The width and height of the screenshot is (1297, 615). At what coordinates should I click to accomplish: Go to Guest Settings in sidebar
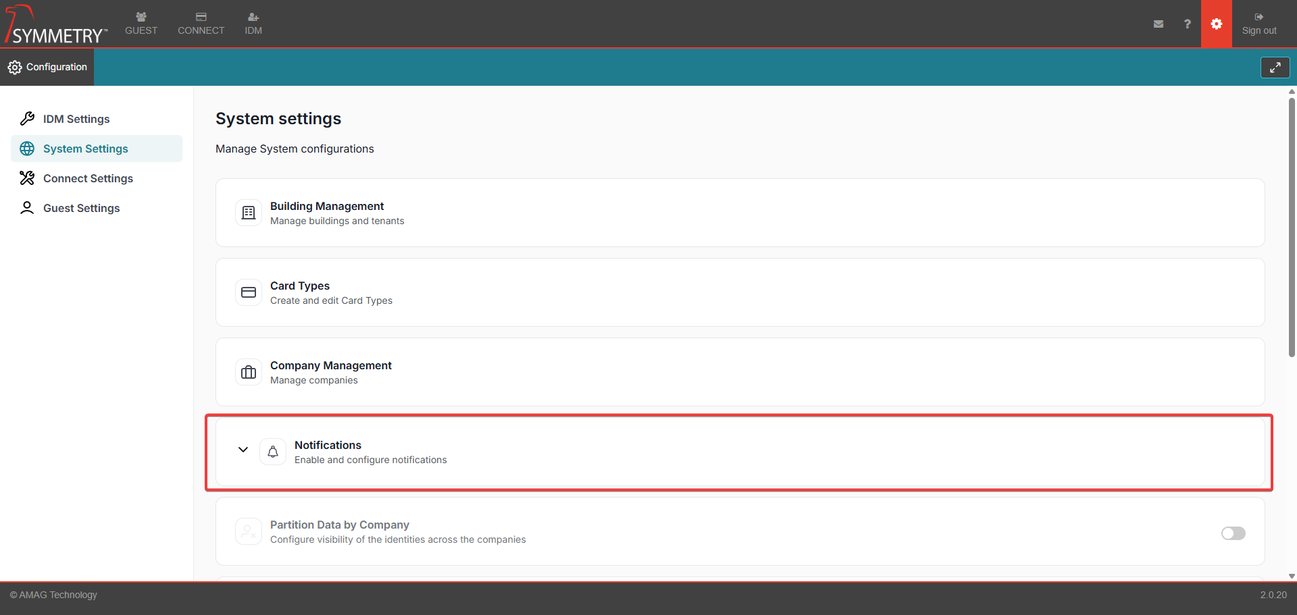pyautogui.click(x=81, y=208)
